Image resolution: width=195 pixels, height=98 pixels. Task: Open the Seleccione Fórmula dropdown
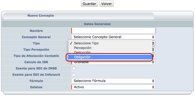[113, 81]
